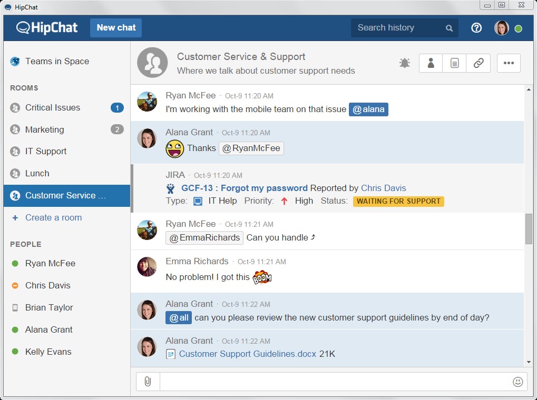Image resolution: width=537 pixels, height=400 pixels.
Task: Open the three-dots room actions menu
Action: pos(509,63)
